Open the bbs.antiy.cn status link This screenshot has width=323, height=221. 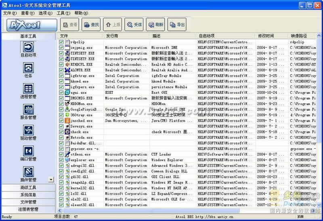pos(214,217)
